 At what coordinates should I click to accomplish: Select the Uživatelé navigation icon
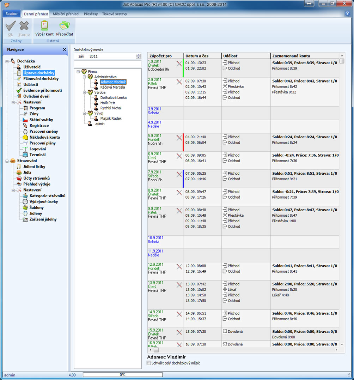pos(19,67)
